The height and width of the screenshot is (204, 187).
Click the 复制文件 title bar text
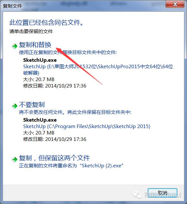tap(13, 6)
